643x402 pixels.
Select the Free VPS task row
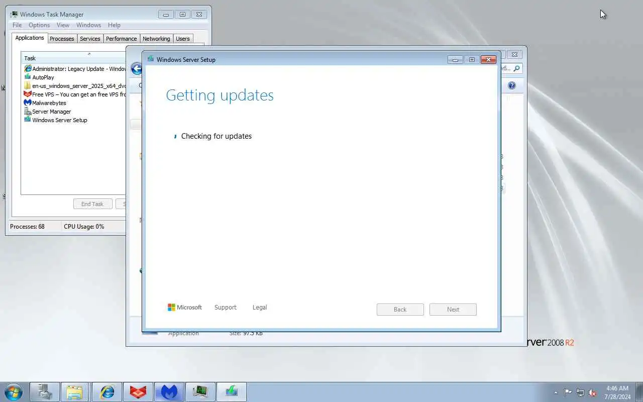pyautogui.click(x=74, y=94)
